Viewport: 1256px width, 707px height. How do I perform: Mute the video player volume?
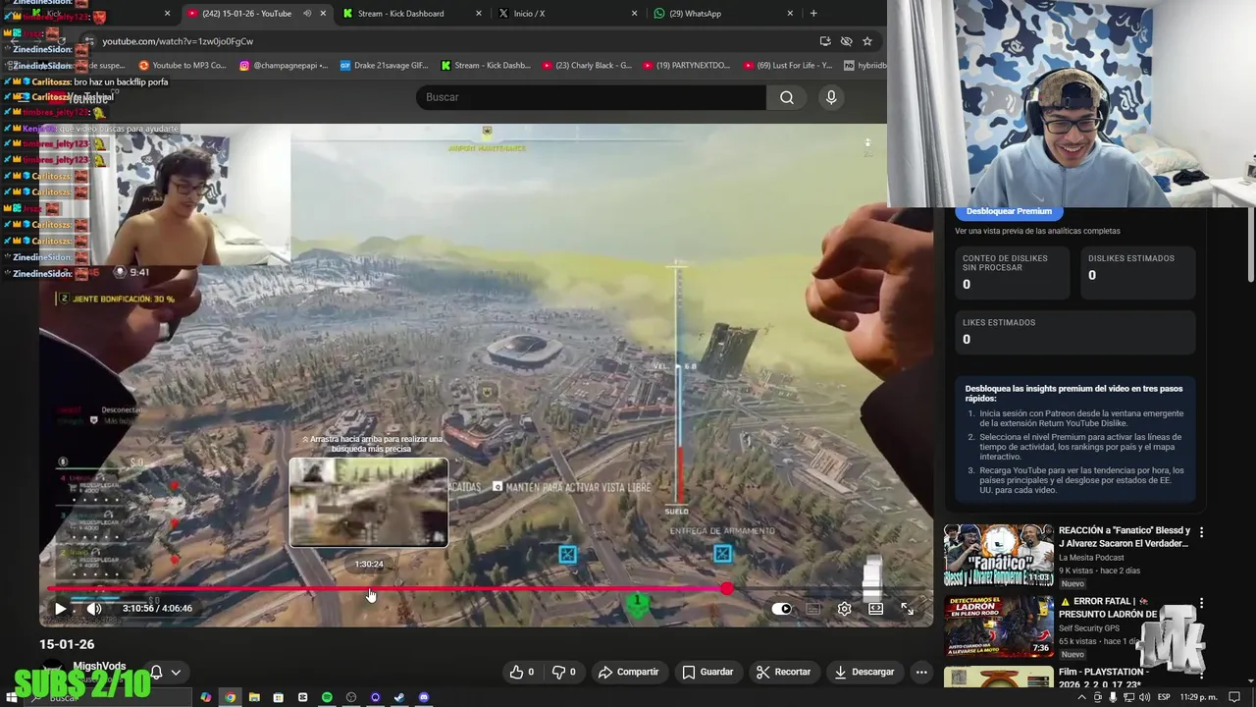[94, 609]
